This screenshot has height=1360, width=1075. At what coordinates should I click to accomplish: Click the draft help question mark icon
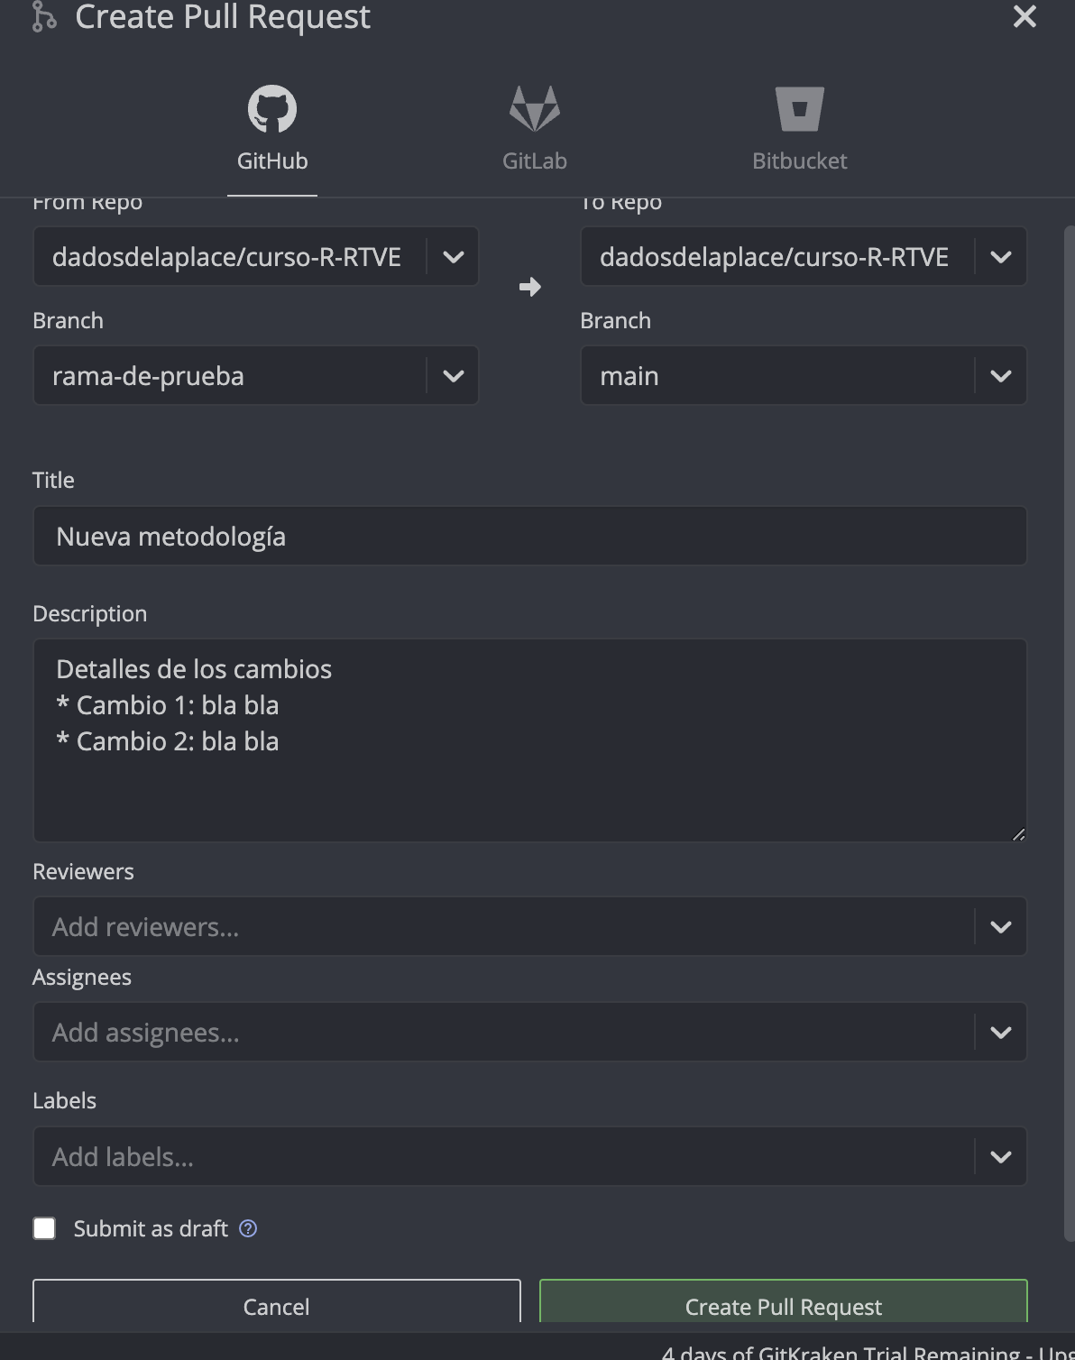coord(248,1228)
